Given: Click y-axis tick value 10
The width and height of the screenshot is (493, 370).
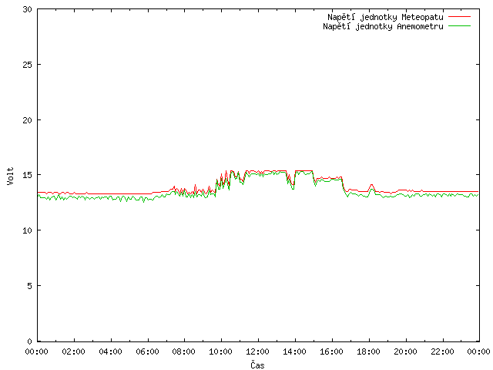Looking at the screenshot, I should pos(28,230).
